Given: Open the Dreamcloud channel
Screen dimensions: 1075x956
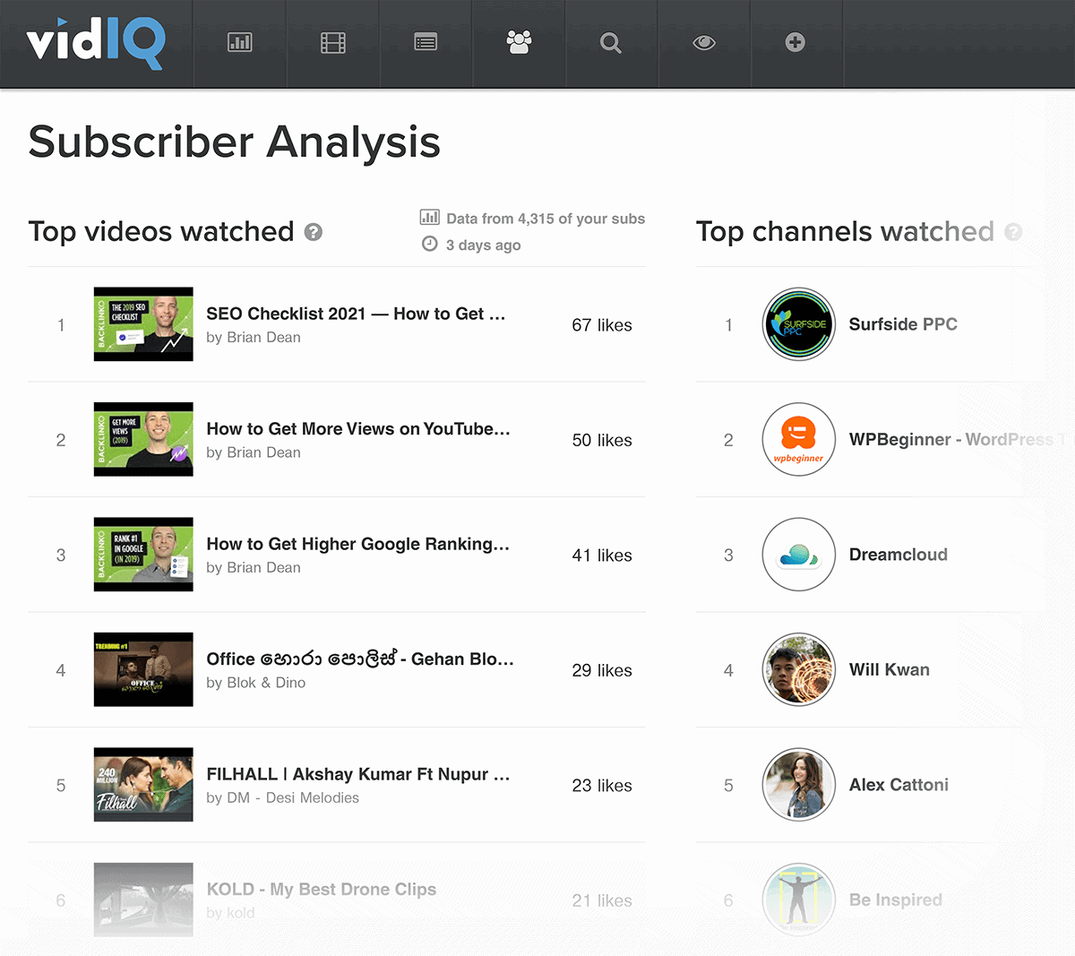Looking at the screenshot, I should coord(899,555).
